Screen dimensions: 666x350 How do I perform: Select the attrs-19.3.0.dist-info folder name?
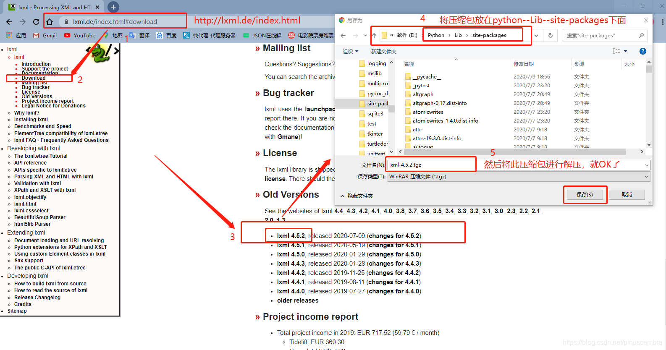[x=437, y=138]
